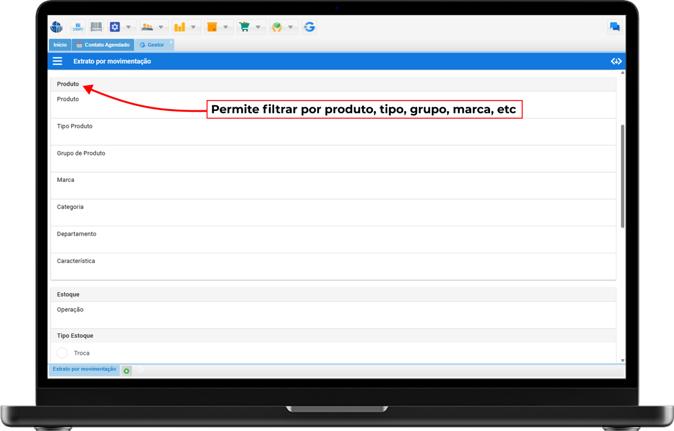Open the Gestor G icon in toolbar
Screen dimensions: 674x431
tap(309, 27)
